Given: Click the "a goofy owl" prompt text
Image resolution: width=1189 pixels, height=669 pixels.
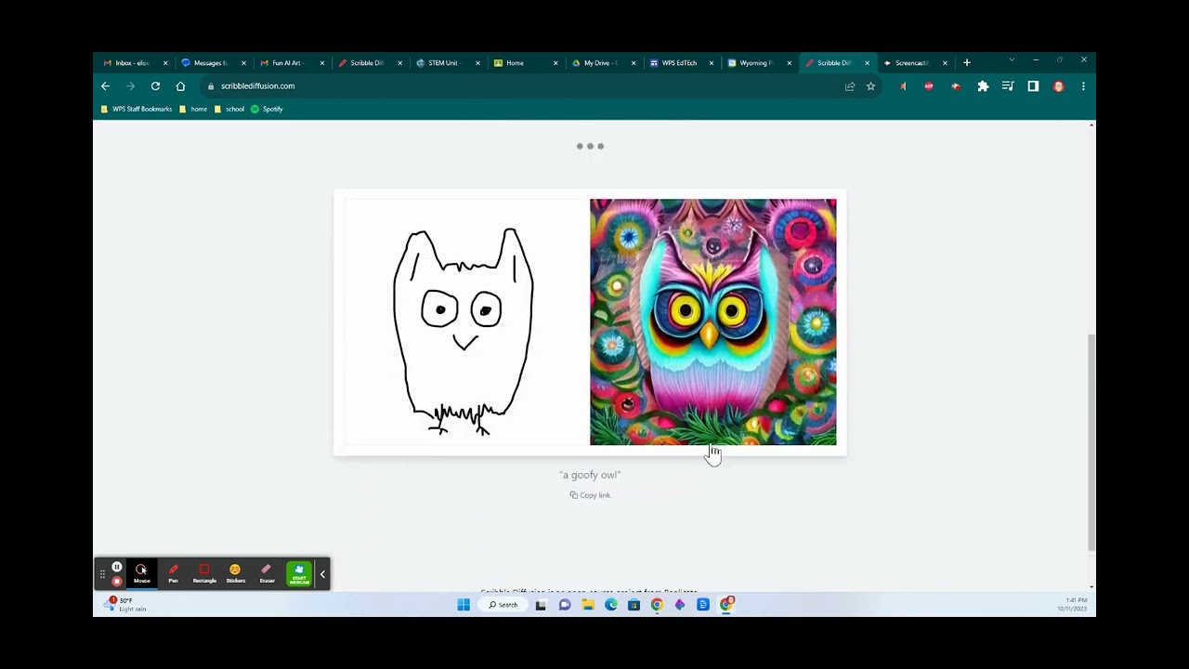Looking at the screenshot, I should click(590, 475).
